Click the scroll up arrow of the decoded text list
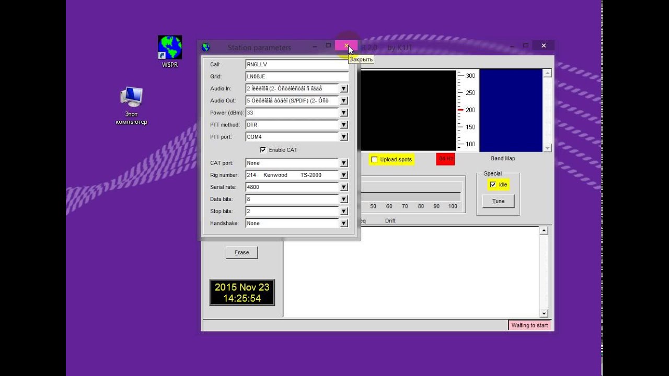Image resolution: width=669 pixels, height=376 pixels. click(544, 231)
